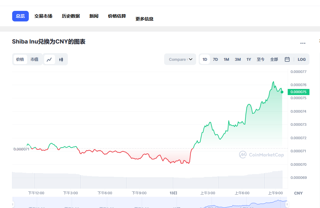Select the 价格 display mode
The image size is (320, 208).
[20, 59]
